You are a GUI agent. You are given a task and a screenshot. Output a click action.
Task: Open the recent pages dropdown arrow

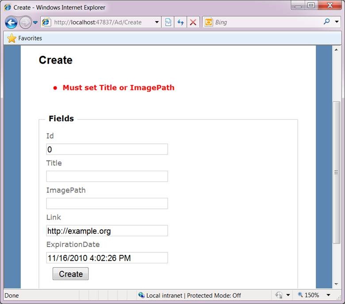pos(35,23)
